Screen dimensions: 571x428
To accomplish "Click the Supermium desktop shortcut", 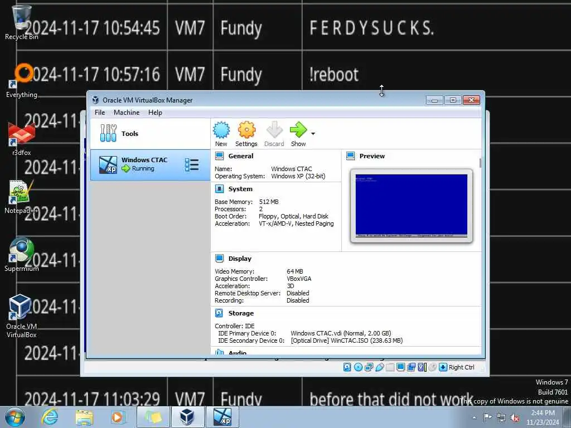I will tap(22, 254).
